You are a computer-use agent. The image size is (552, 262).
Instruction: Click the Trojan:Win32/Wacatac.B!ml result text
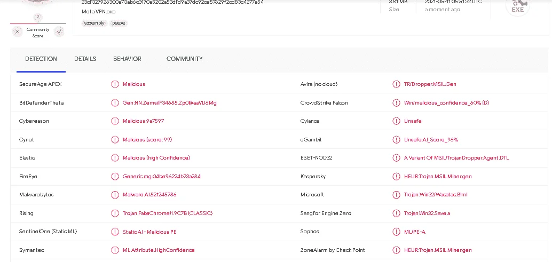(x=436, y=195)
